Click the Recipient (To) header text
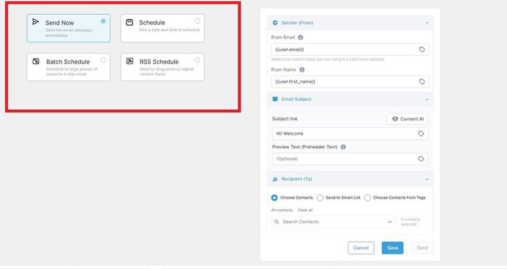The image size is (507, 269). [x=297, y=179]
